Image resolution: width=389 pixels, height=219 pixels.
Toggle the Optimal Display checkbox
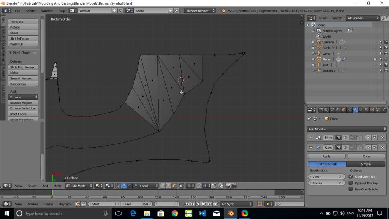pos(351,183)
